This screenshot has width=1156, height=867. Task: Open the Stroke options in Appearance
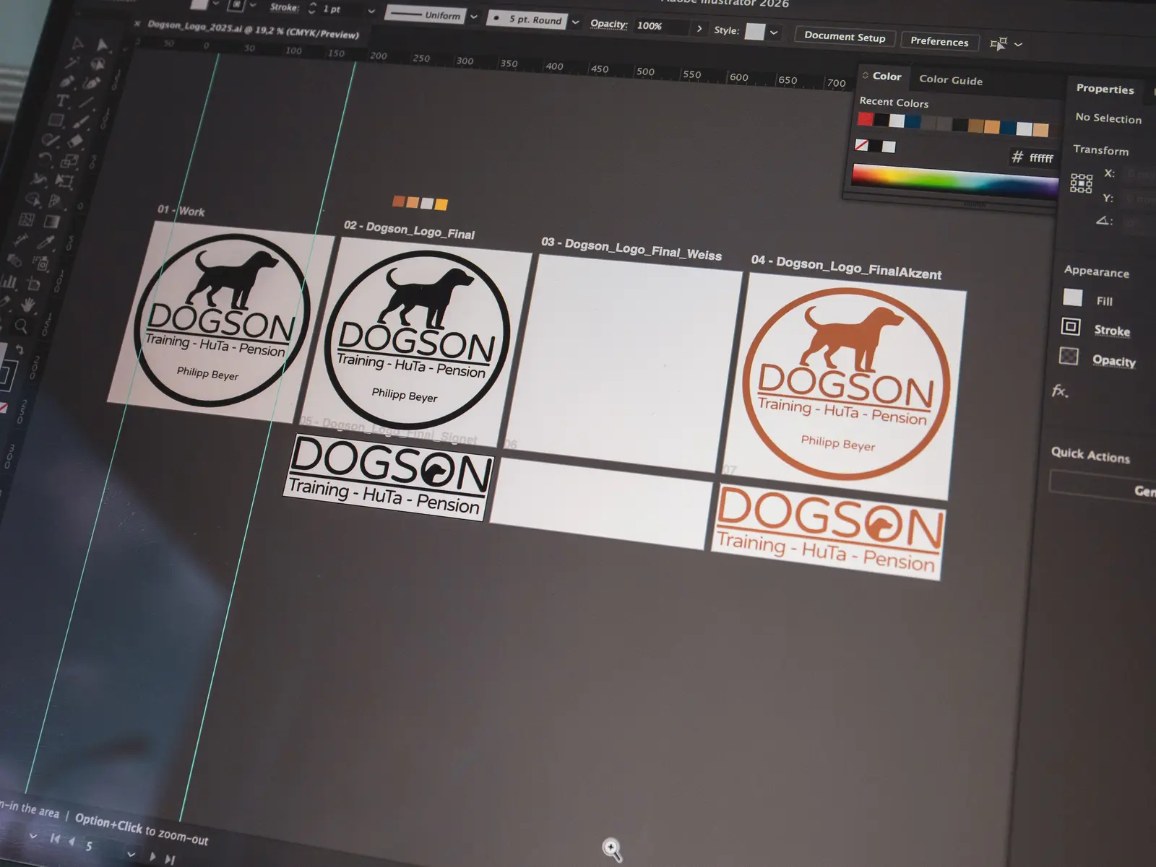(1112, 331)
